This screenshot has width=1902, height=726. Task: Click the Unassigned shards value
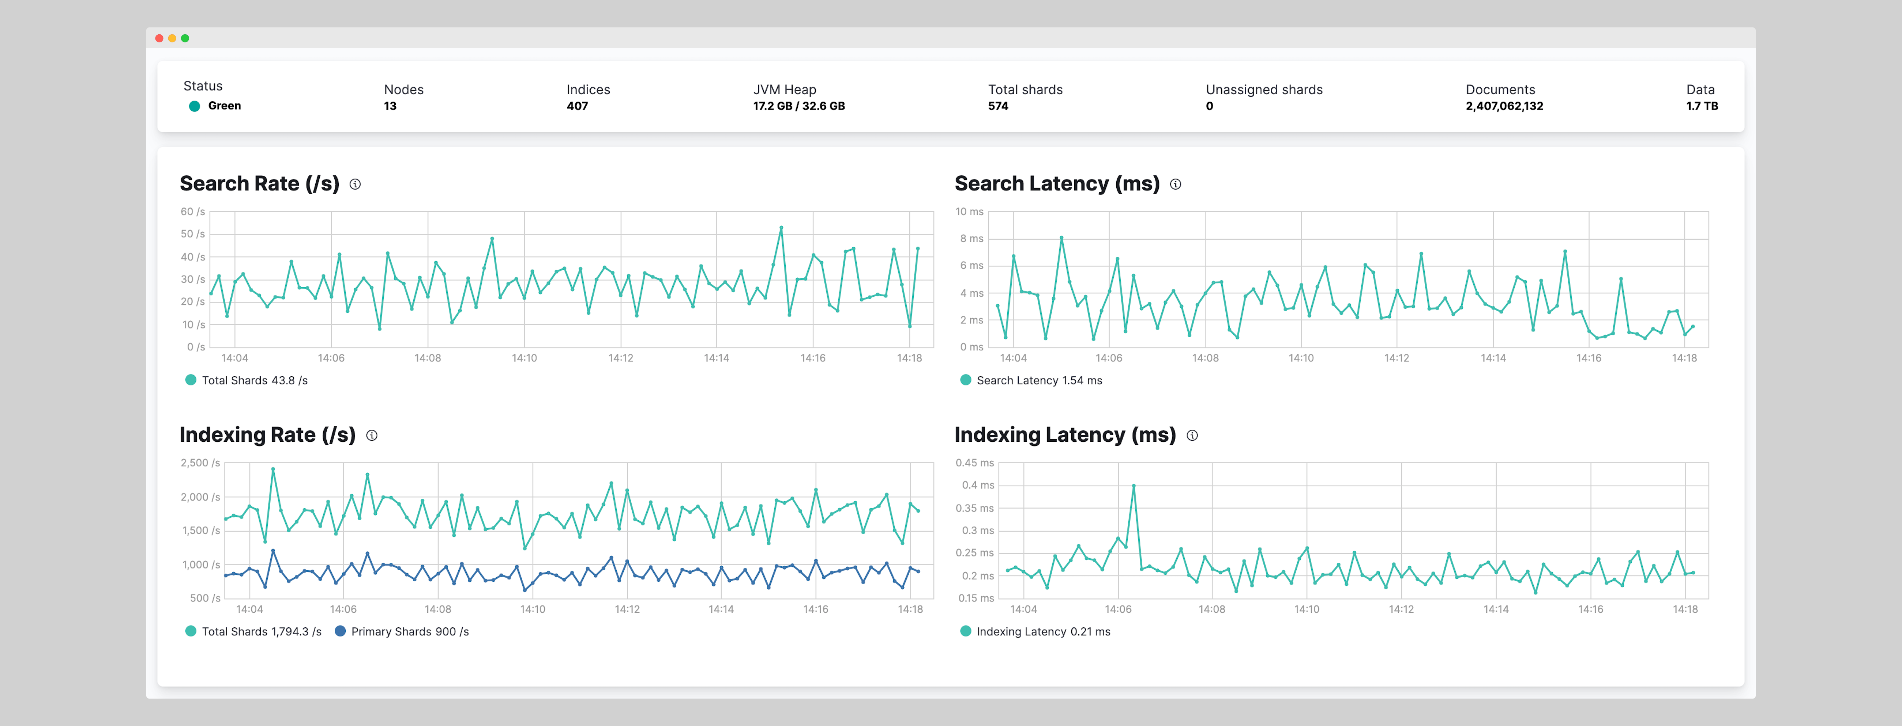(1210, 106)
